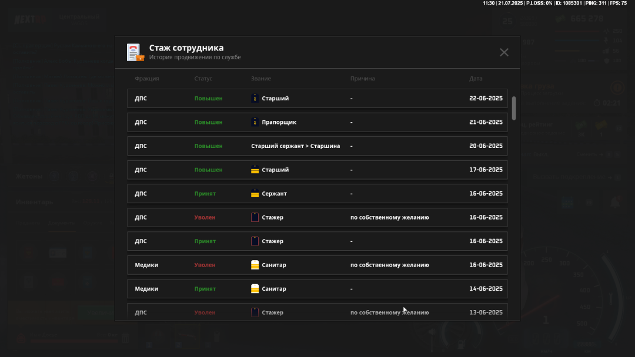The width and height of the screenshot is (635, 357).
Task: Click Повышен status in the 22-06-2025 row
Action: coord(209,98)
